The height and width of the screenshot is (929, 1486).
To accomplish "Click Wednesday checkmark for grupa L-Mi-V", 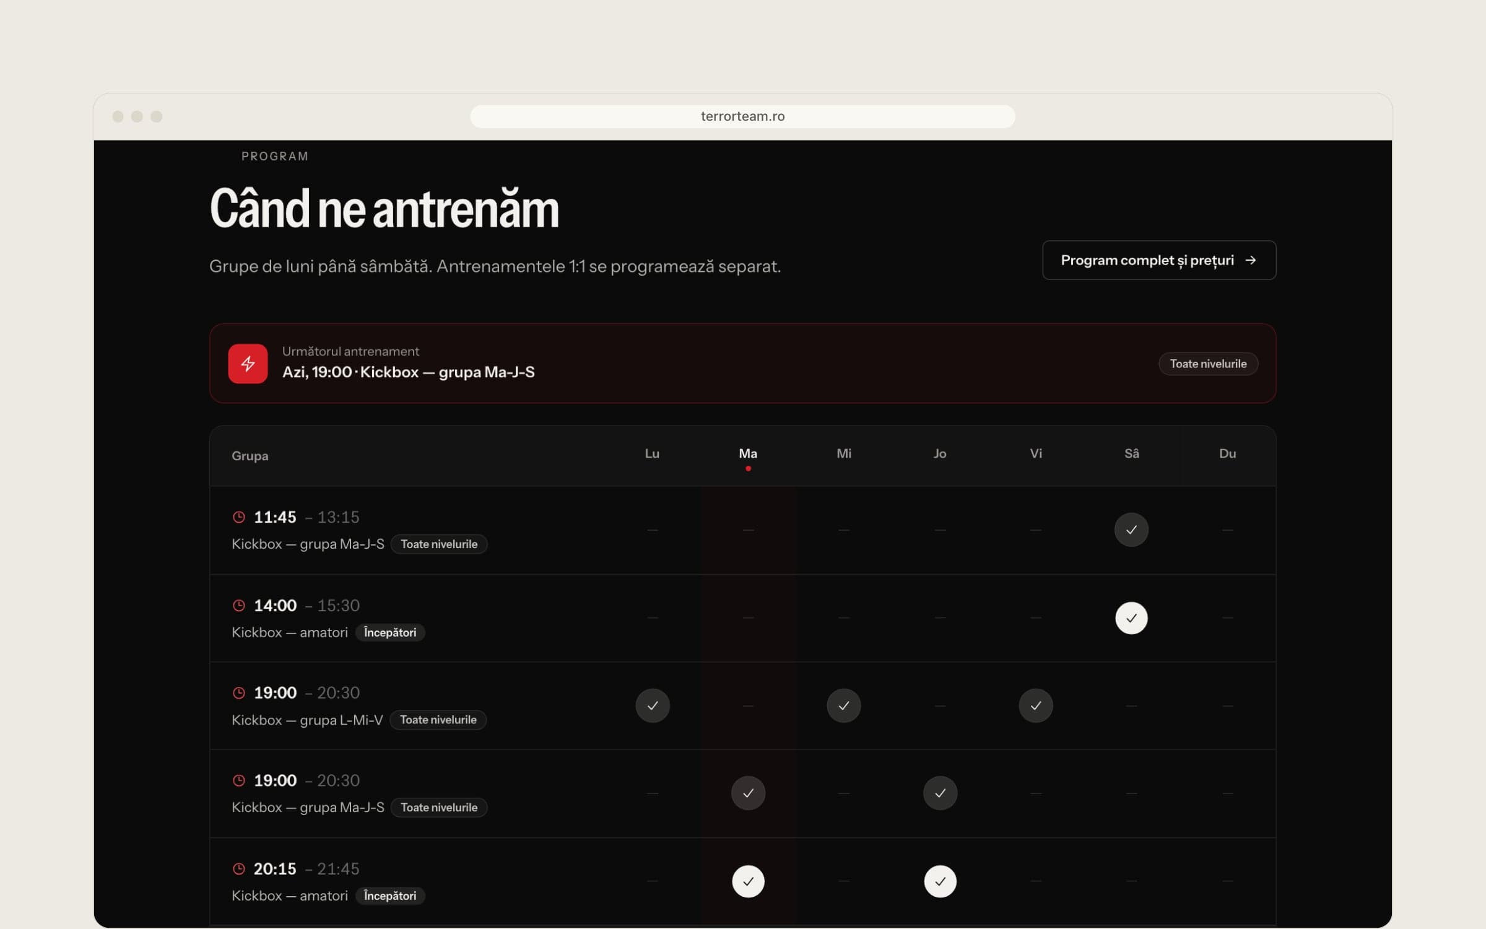I will (x=844, y=705).
